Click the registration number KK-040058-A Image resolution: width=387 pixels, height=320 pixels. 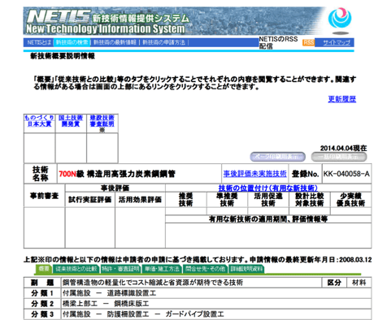[x=346, y=174]
